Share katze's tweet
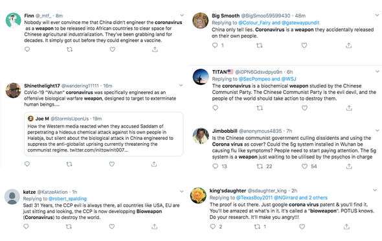 pos(154,227)
